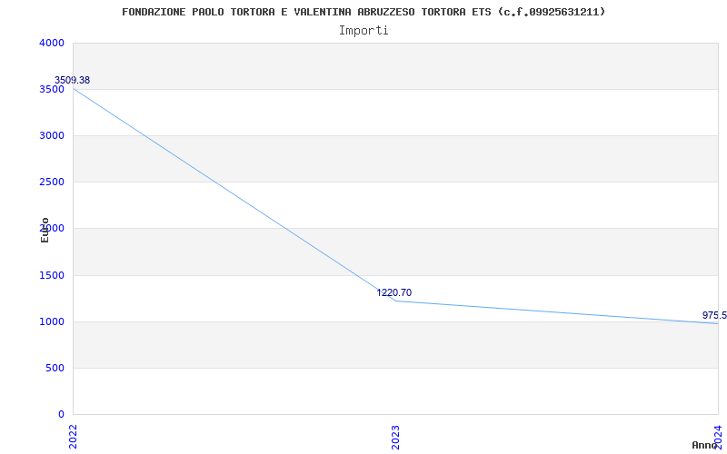This screenshot has height=454, width=727.
Task: Click the 4000 y-axis tick label
Action: pyautogui.click(x=52, y=43)
